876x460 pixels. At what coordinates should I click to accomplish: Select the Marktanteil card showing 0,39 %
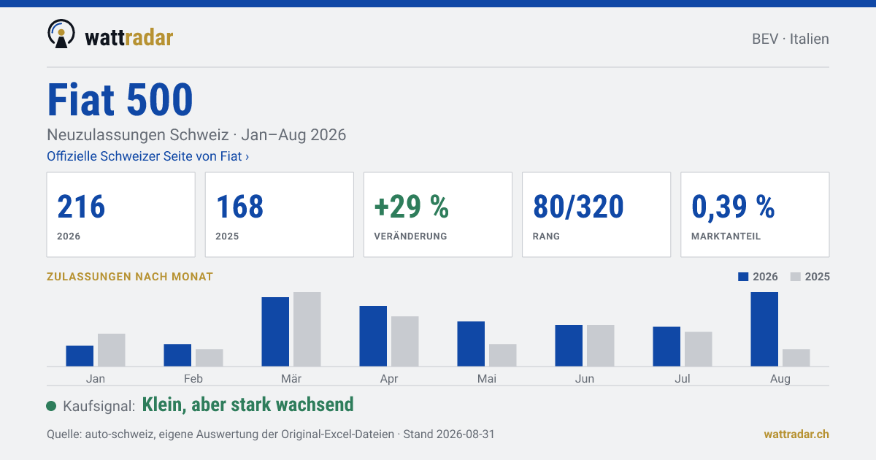755,215
